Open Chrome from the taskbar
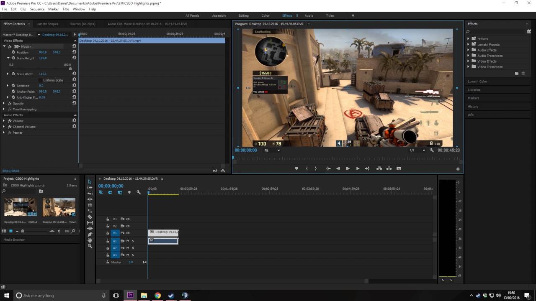The width and height of the screenshot is (536, 301). 157,295
